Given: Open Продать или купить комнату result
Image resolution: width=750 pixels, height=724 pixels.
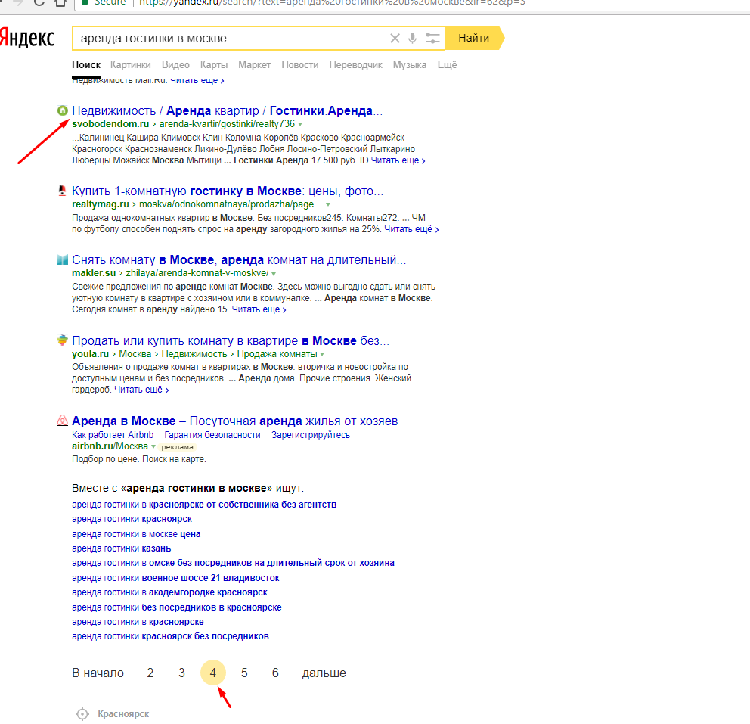Looking at the screenshot, I should coord(231,340).
